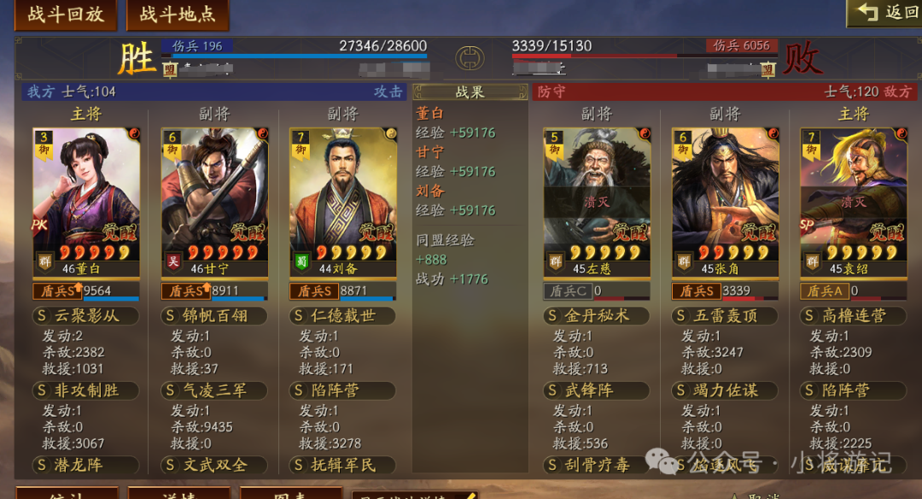This screenshot has width=922, height=499.
Task: Click the 盾兵S troop type tag under 董白
Action: coord(57,291)
